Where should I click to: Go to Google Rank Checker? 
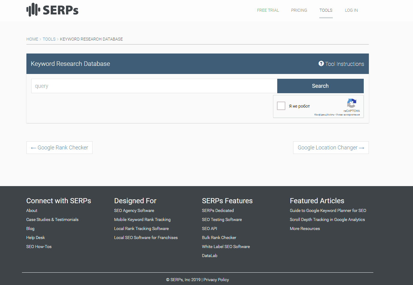point(59,148)
